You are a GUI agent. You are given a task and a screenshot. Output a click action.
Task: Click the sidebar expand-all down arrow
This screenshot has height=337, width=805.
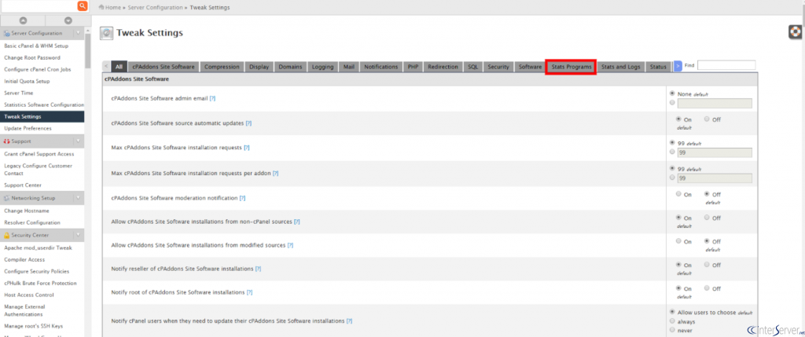68,20
